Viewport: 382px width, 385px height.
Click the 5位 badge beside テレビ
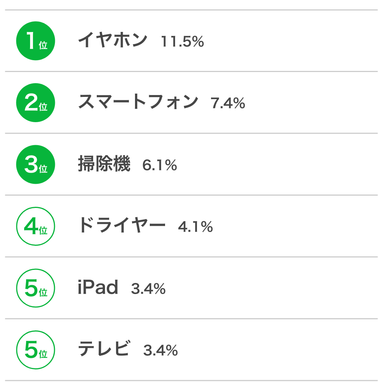[x=36, y=350]
